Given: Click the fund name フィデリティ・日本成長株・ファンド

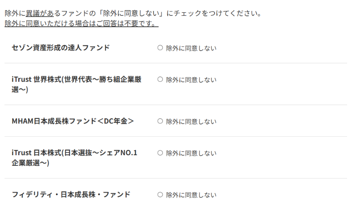Looking at the screenshot, I should (x=71, y=194).
